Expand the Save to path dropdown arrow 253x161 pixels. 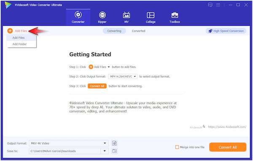tap(105, 151)
